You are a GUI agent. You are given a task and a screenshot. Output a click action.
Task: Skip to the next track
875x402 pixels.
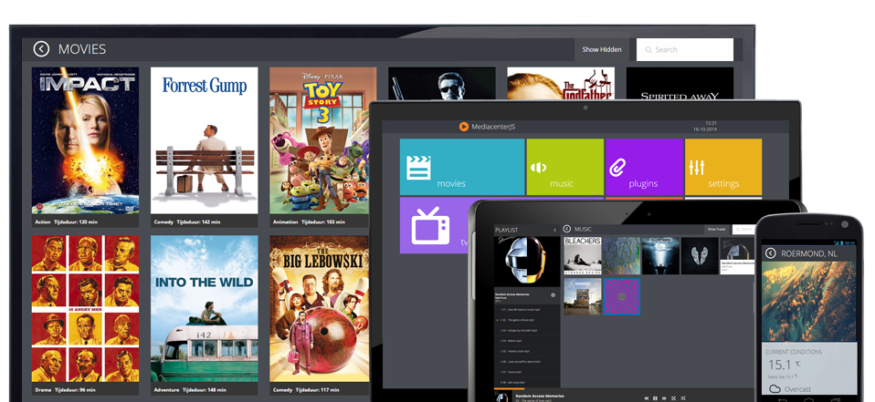point(664,398)
